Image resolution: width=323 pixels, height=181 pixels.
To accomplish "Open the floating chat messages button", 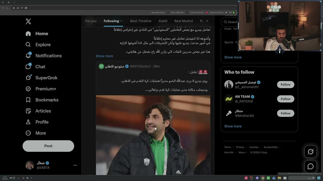I will pos(310,166).
